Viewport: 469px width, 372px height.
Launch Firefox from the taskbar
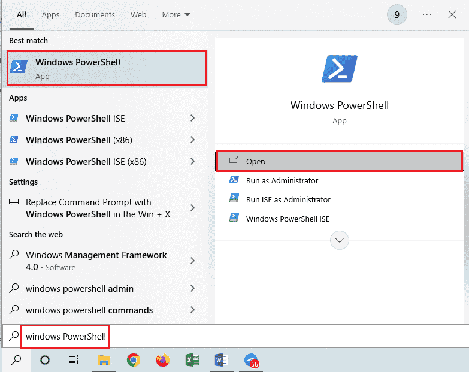[x=163, y=360]
